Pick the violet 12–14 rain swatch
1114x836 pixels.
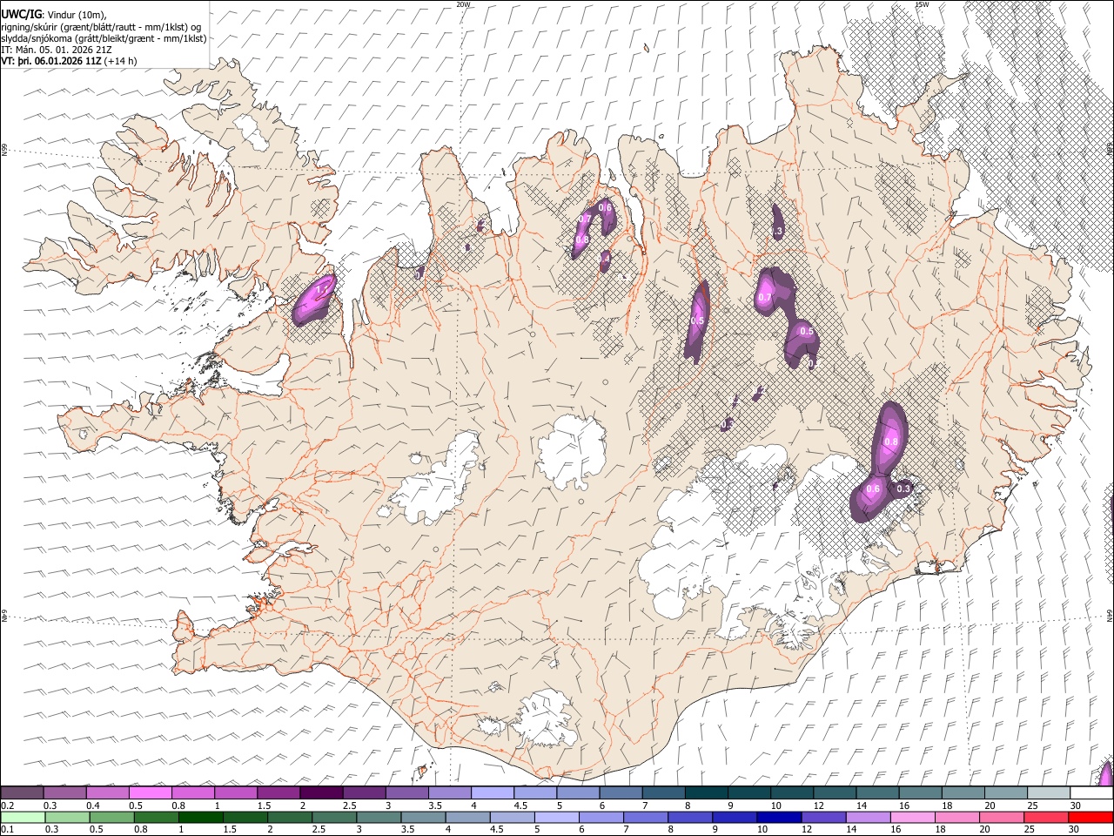tap(823, 817)
